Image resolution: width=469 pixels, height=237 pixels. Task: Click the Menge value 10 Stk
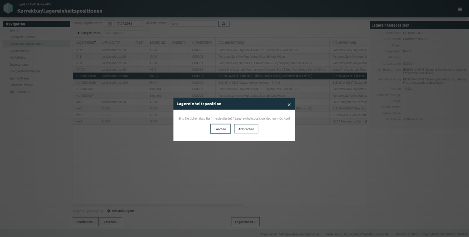pyautogui.click(x=407, y=89)
